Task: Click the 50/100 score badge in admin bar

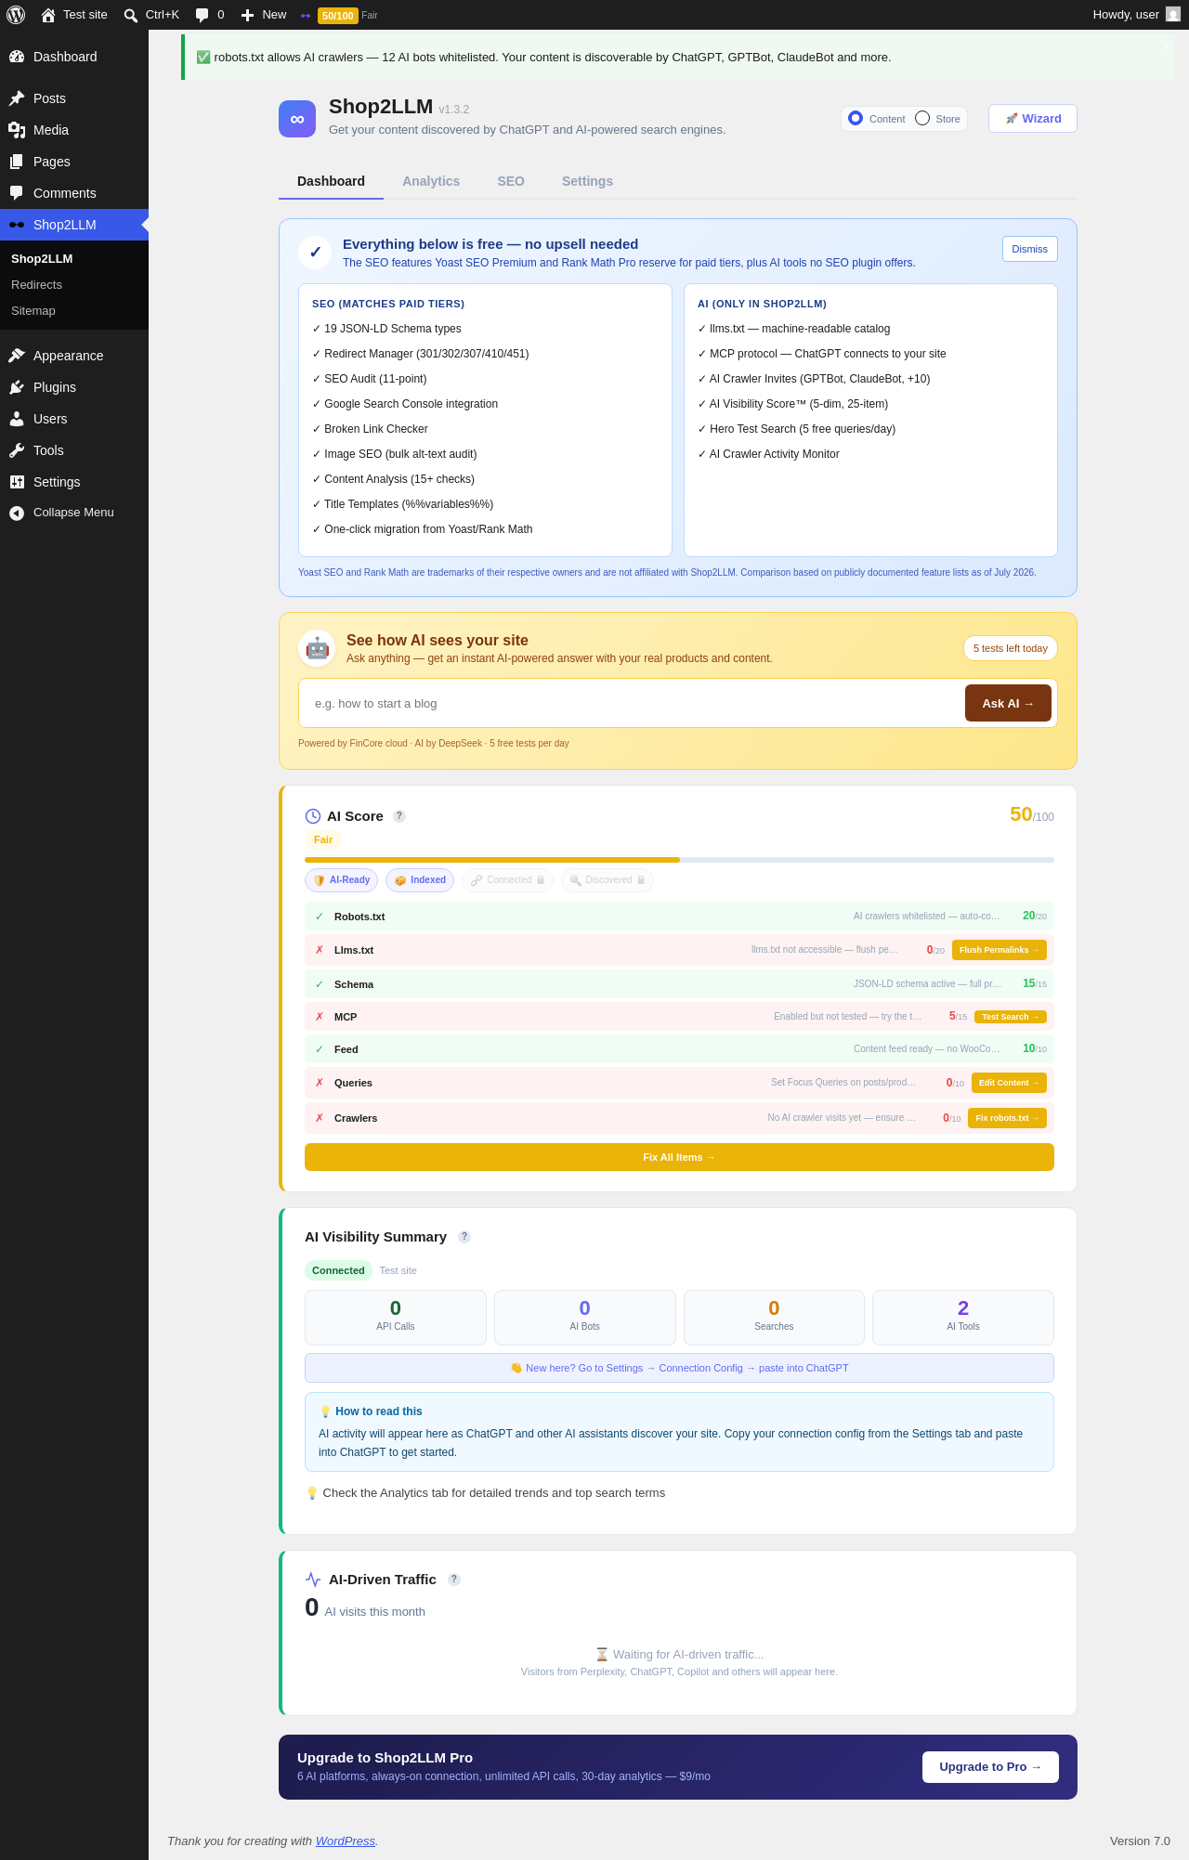Action: point(338,16)
